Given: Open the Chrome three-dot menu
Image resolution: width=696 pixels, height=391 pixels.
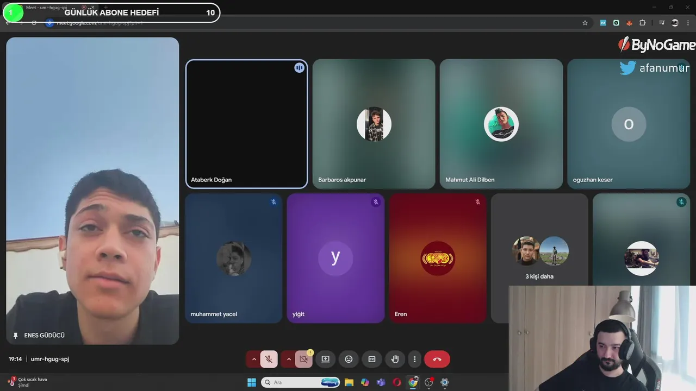Looking at the screenshot, I should coord(688,23).
